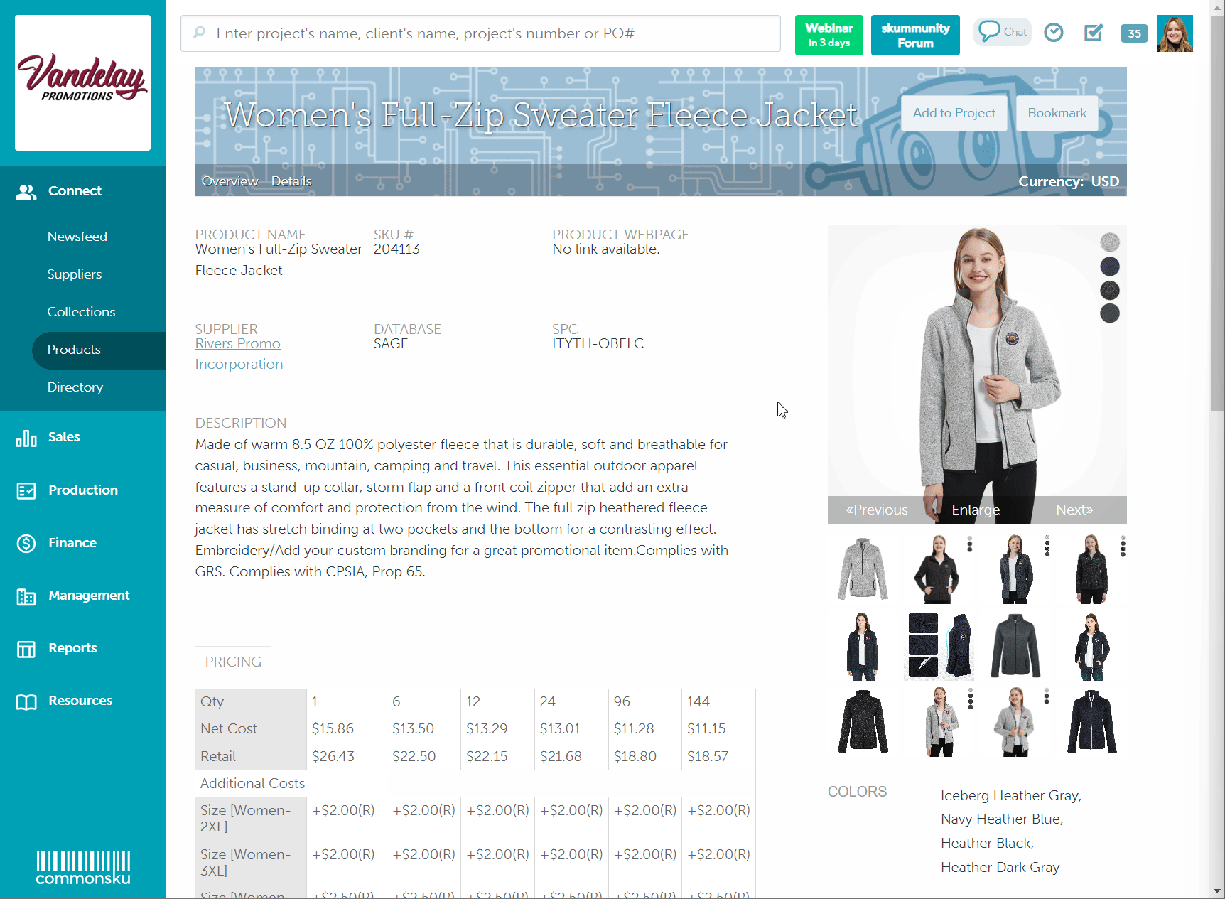Click the Add to Project button
1225x899 pixels.
click(954, 112)
